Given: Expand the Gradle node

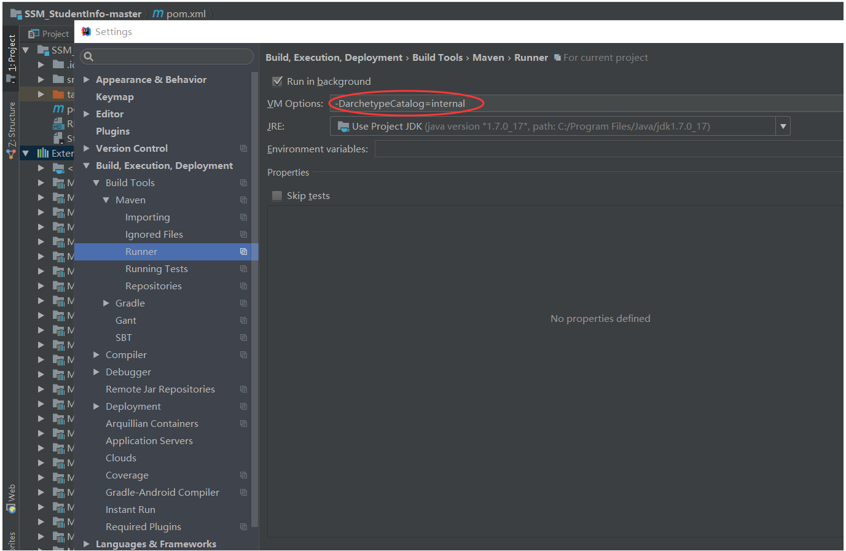Looking at the screenshot, I should click(106, 303).
